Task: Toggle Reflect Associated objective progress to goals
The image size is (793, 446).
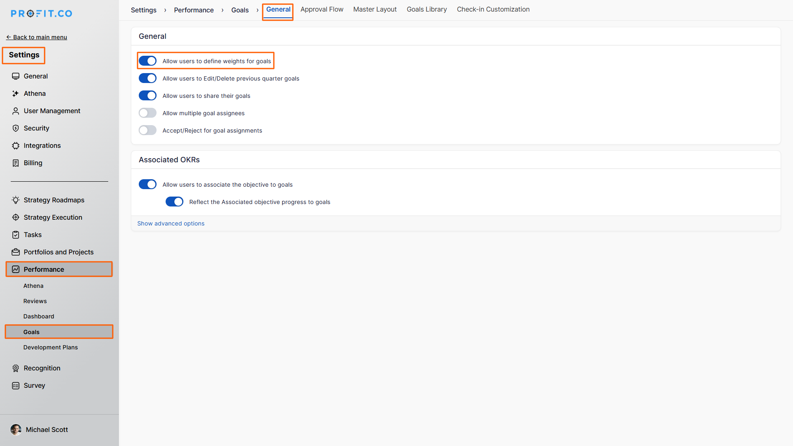Action: click(x=174, y=202)
